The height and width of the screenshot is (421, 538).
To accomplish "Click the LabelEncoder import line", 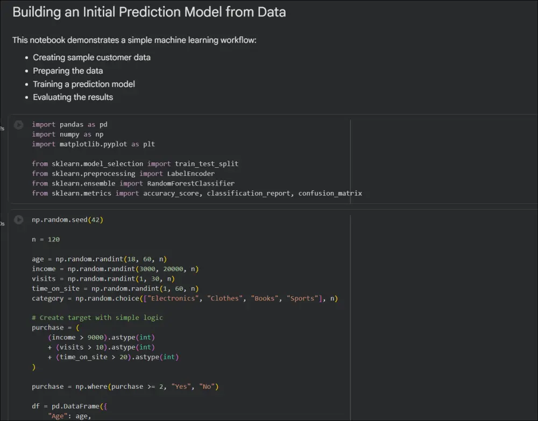I will point(123,174).
